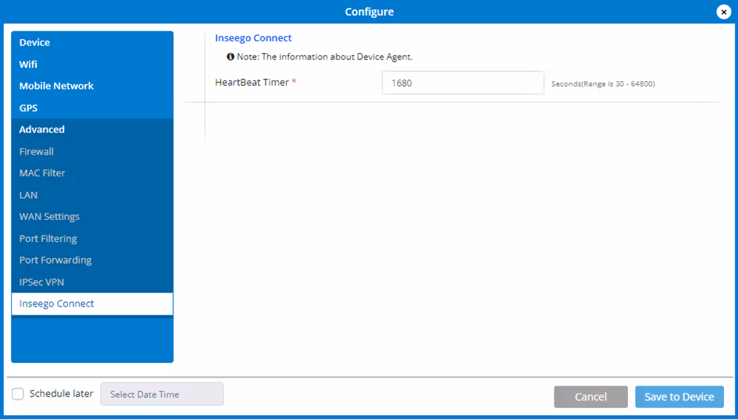Collapse the Advanced section
Image resolution: width=738 pixels, height=419 pixels.
coord(92,130)
